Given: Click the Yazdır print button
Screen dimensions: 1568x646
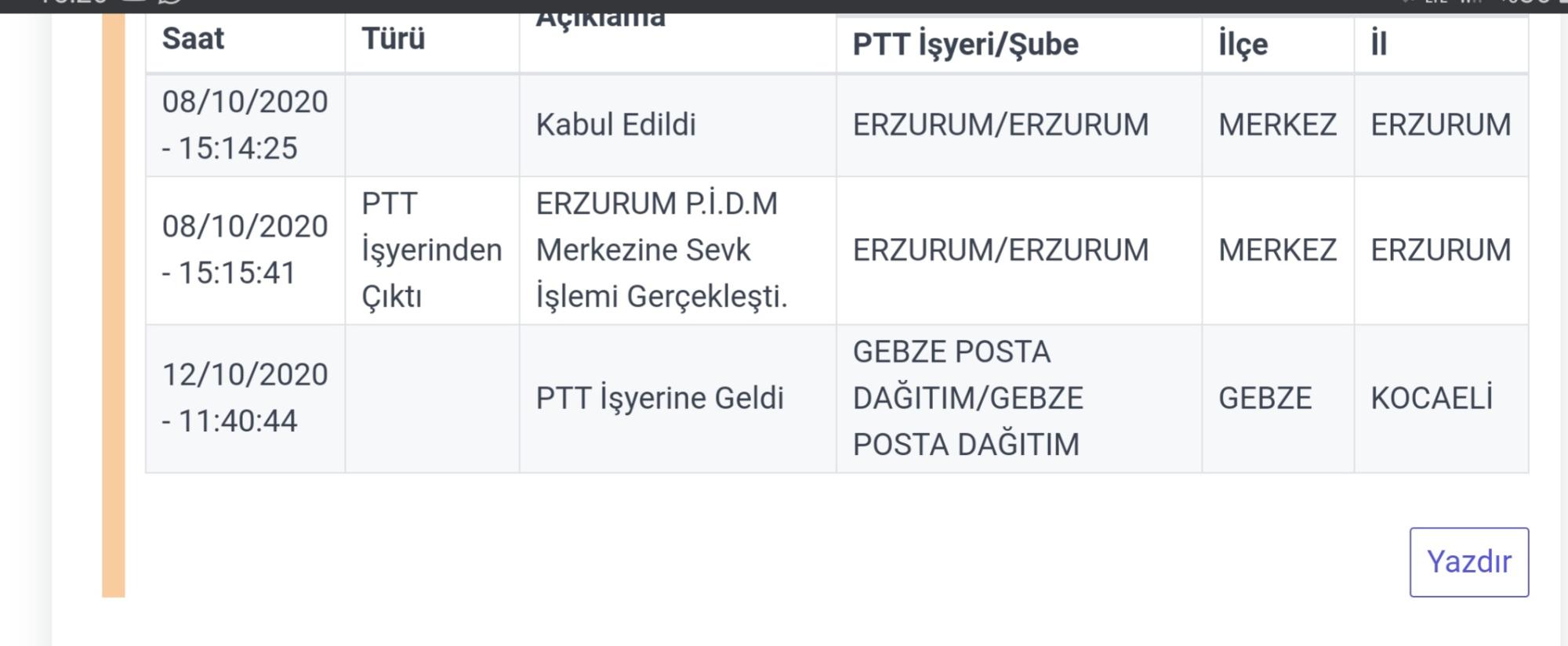Looking at the screenshot, I should click(x=1468, y=562).
